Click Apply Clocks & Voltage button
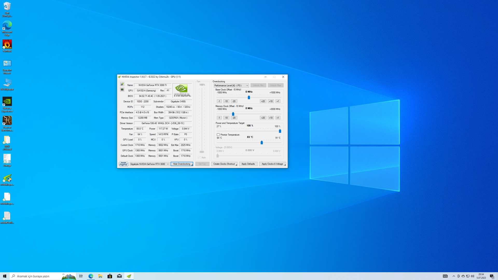 coord(272,164)
